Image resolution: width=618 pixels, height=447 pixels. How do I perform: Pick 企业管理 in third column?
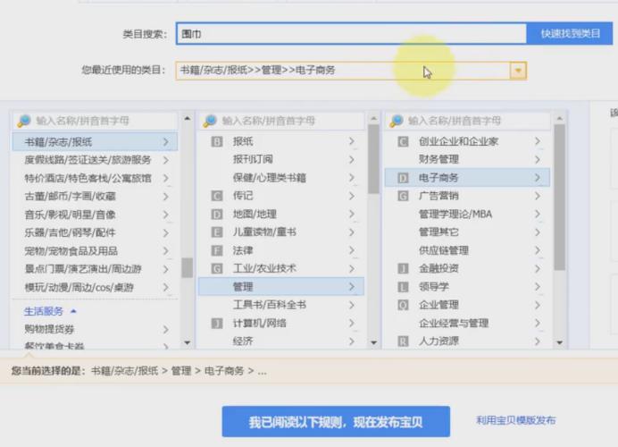coord(467,305)
